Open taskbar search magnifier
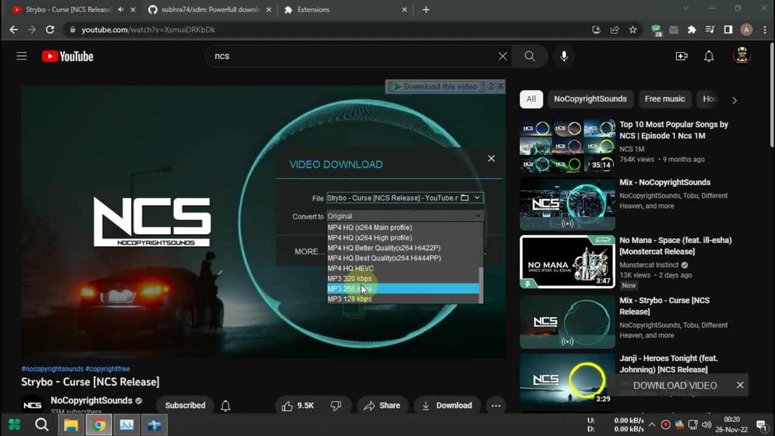Viewport: 775px width, 436px height. (42, 424)
